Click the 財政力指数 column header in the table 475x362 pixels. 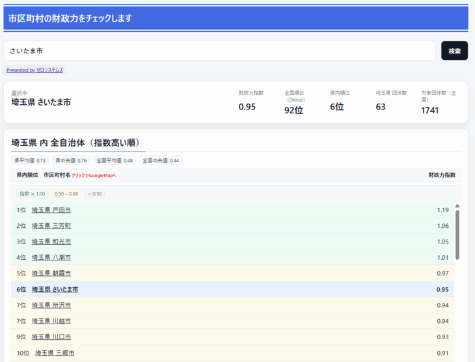click(x=442, y=175)
